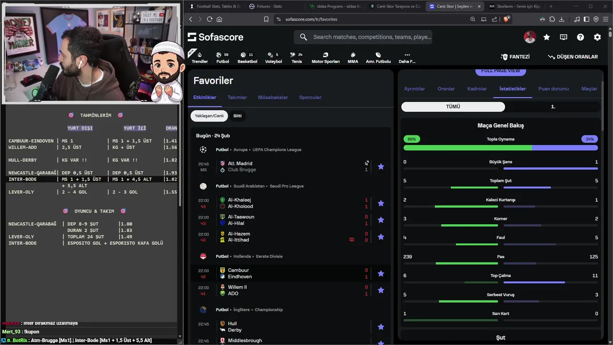Select the Voleybol sport icon
613x345 pixels.
(x=273, y=57)
